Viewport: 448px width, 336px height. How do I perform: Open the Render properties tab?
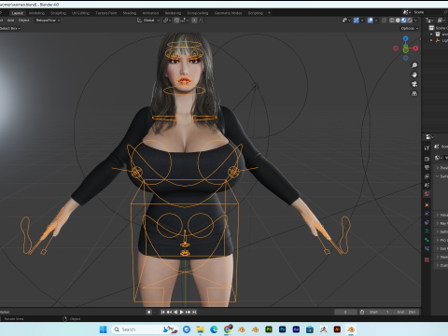pos(427,159)
